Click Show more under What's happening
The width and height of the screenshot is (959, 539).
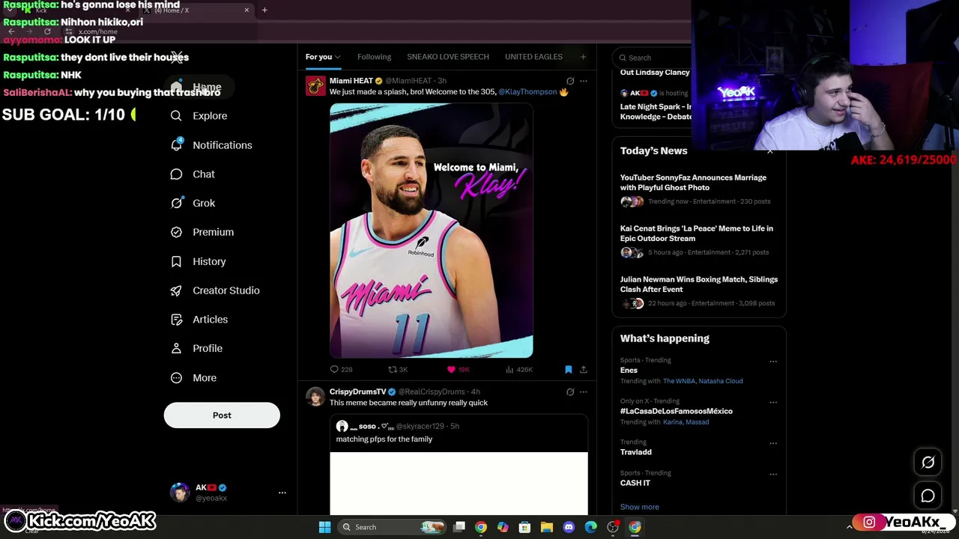point(639,507)
